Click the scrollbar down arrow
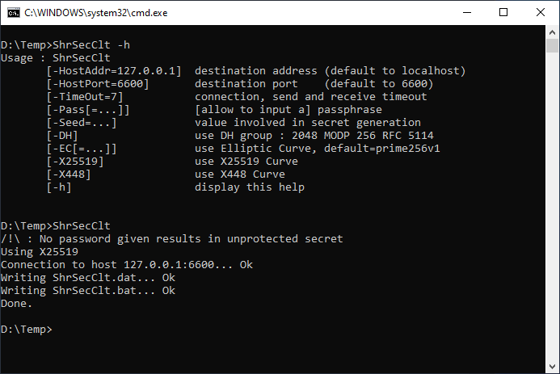This screenshot has height=374, width=560. coord(552,367)
